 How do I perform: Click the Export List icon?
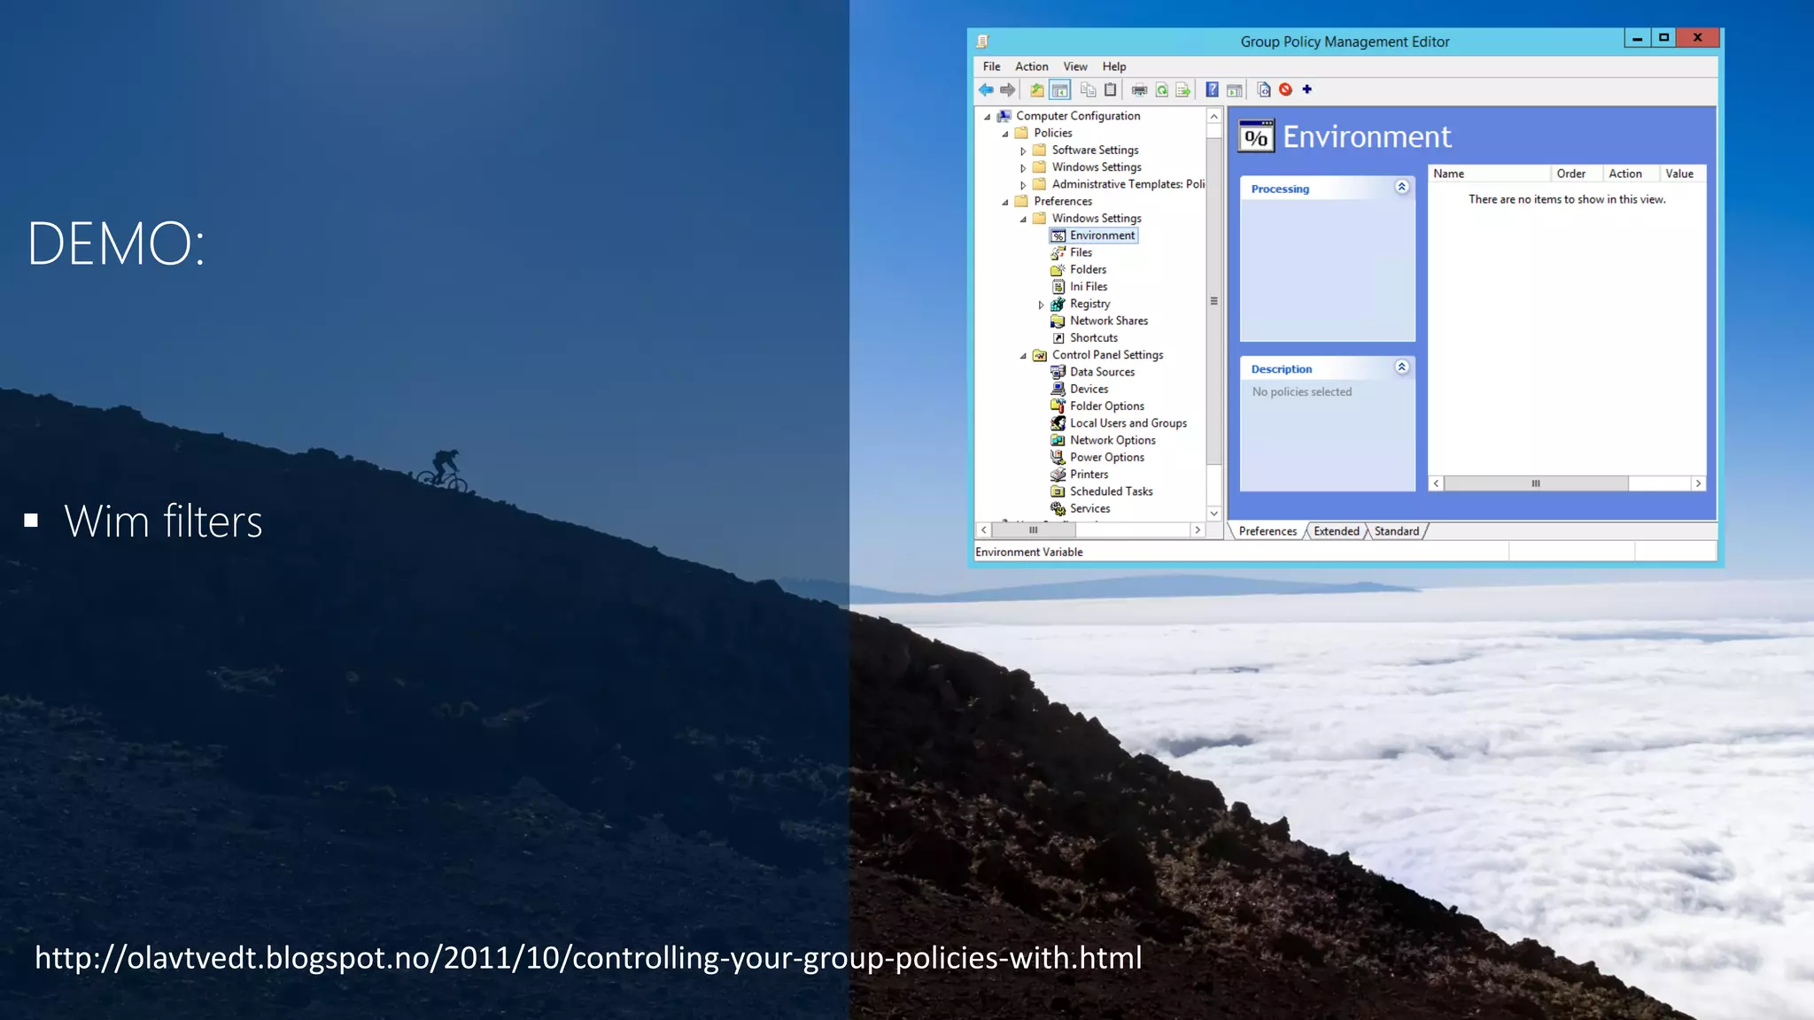coord(1183,89)
